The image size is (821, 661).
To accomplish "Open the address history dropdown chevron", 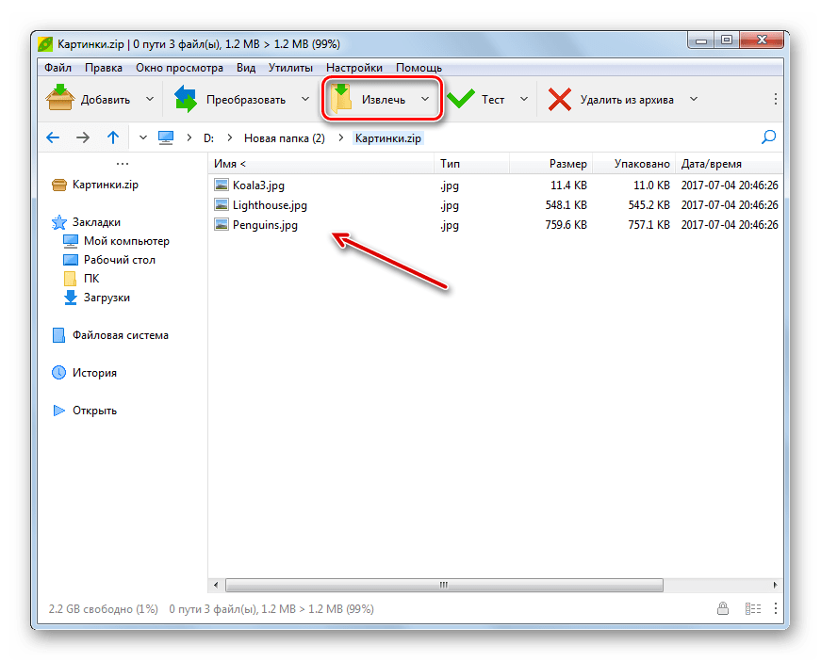I will (x=143, y=138).
